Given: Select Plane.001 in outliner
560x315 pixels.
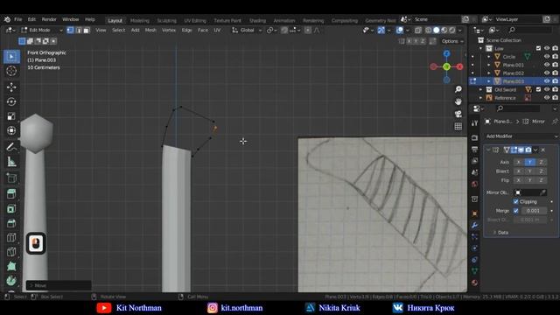Looking at the screenshot, I should point(514,65).
